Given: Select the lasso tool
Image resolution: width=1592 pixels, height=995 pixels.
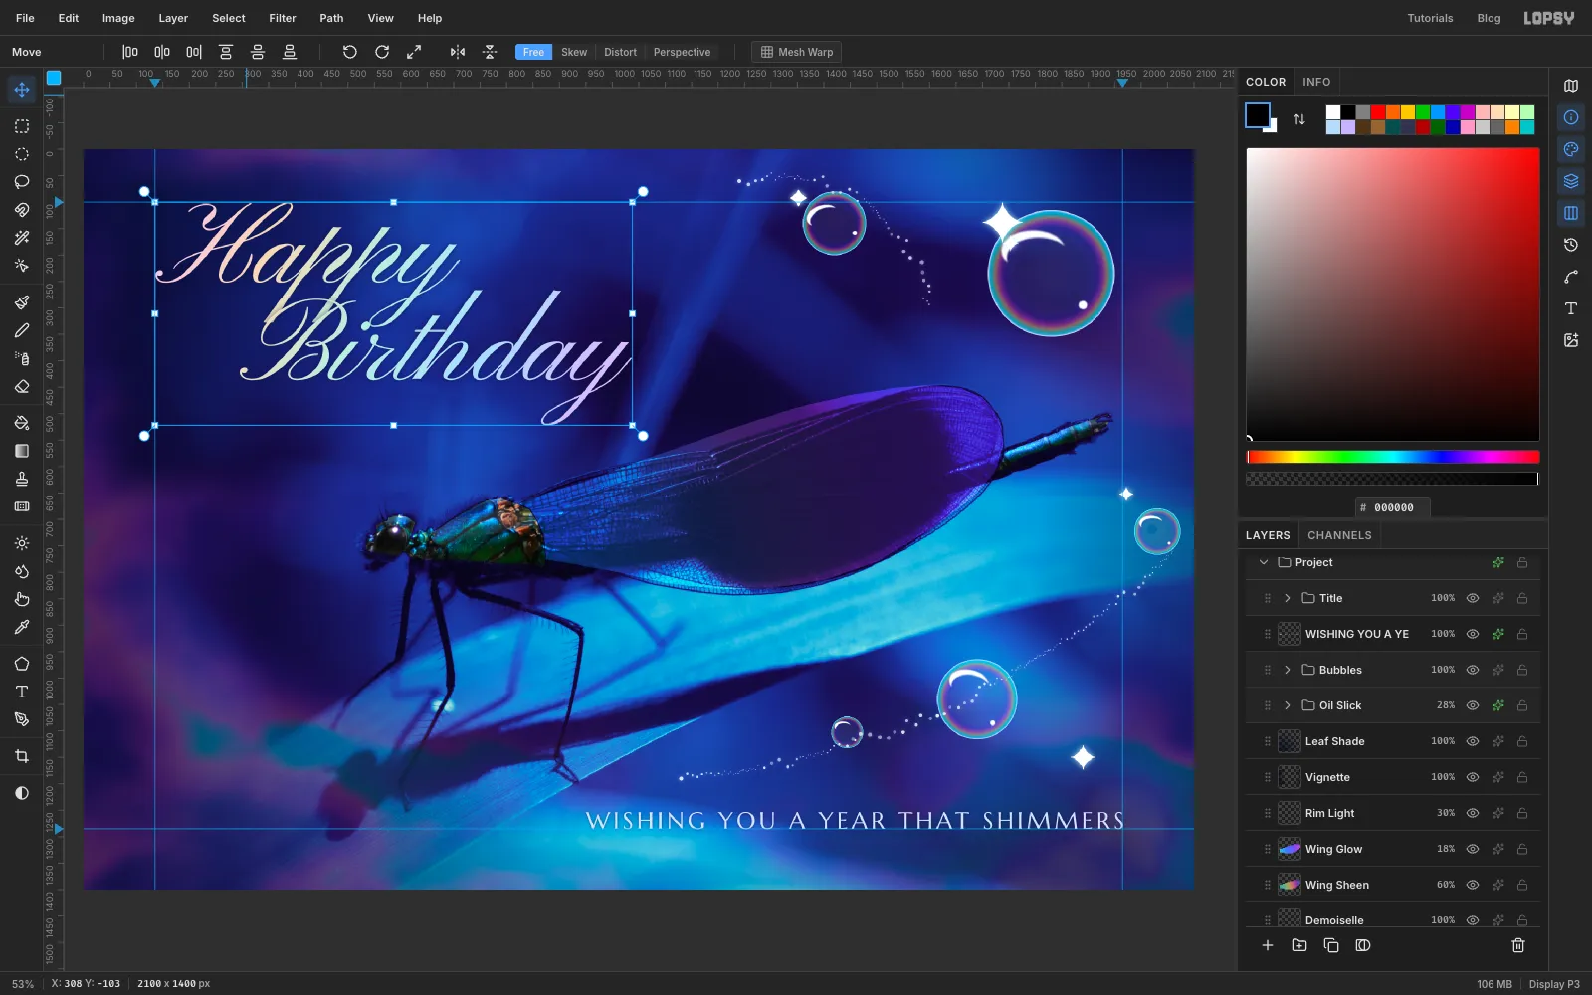Looking at the screenshot, I should pyautogui.click(x=22, y=182).
